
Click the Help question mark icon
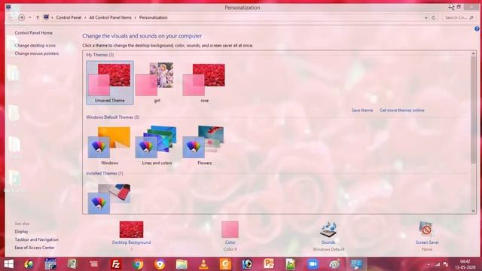coord(477,29)
